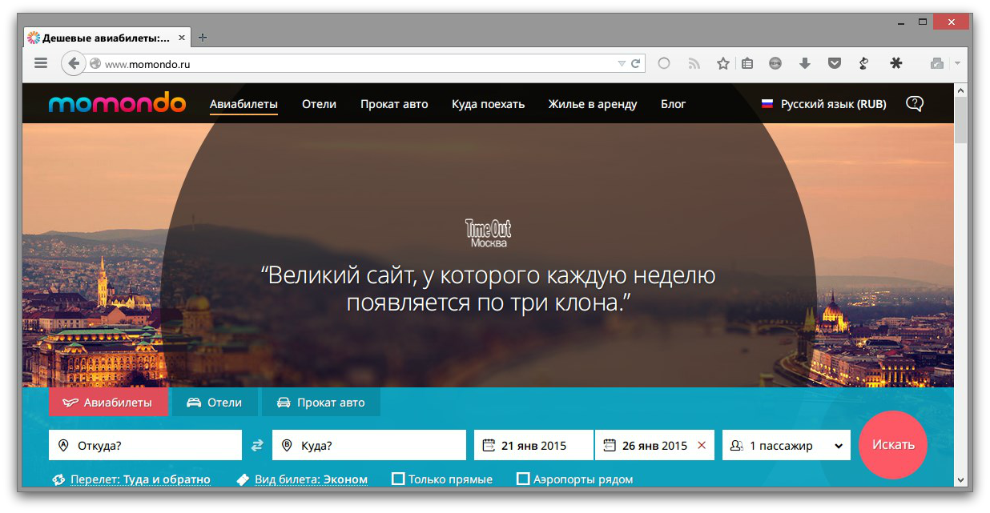Click the quote text Великий сайт
This screenshot has width=990, height=513.
pyautogui.click(x=489, y=289)
